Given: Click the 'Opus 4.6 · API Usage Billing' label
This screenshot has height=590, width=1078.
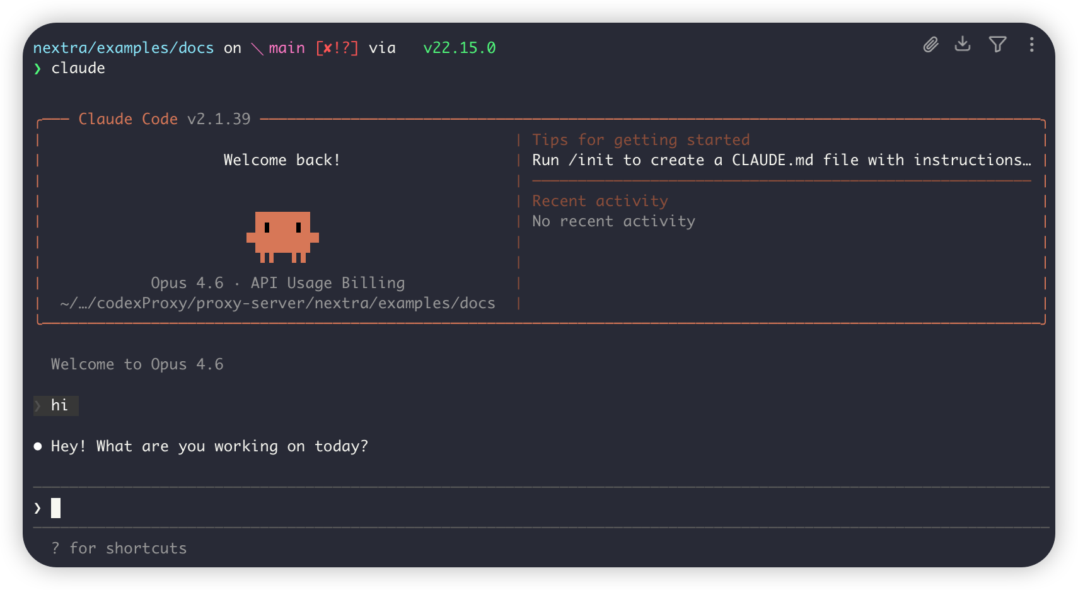Looking at the screenshot, I should [x=277, y=283].
